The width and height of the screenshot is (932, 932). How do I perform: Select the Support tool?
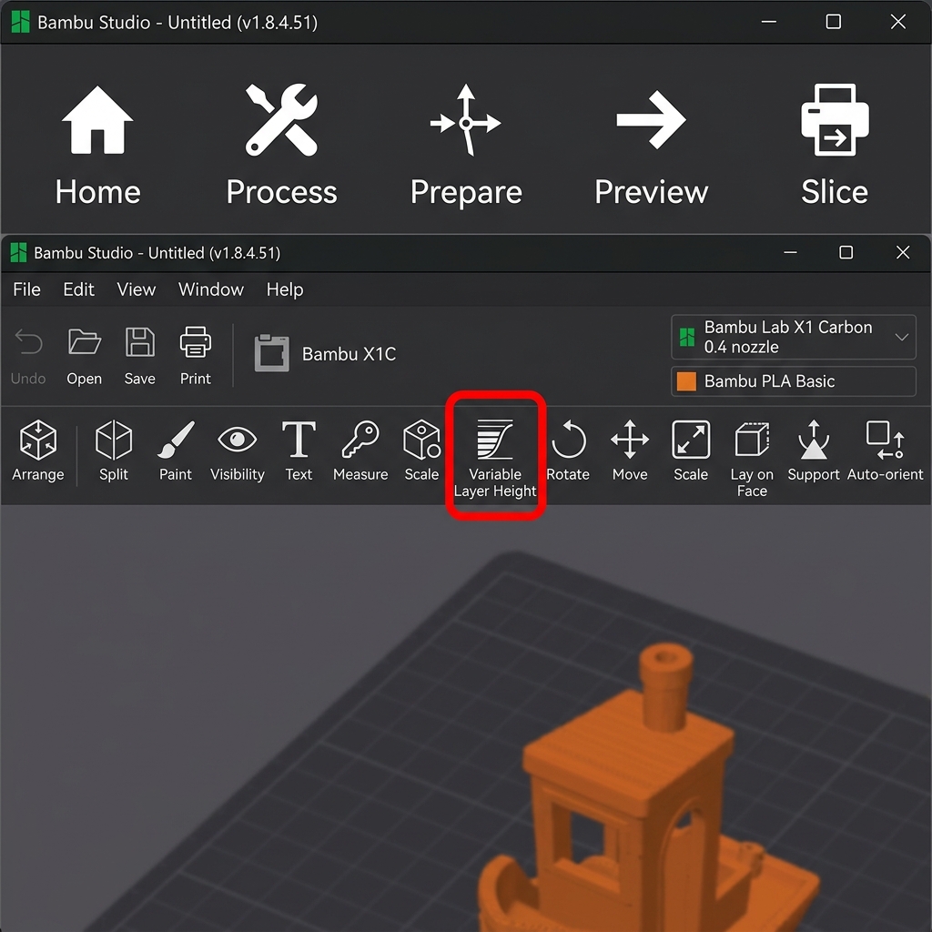pyautogui.click(x=814, y=451)
